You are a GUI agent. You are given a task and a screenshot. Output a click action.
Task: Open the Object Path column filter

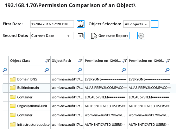80,61
